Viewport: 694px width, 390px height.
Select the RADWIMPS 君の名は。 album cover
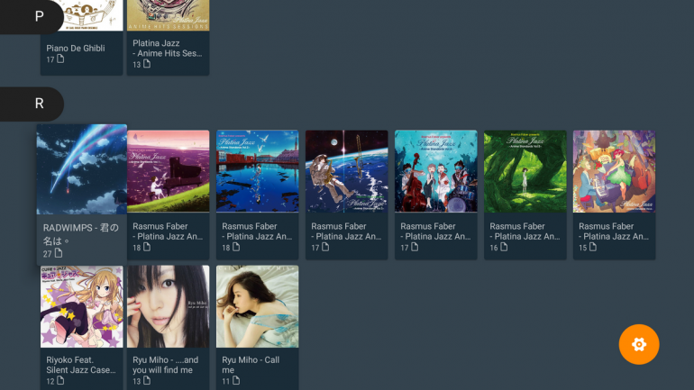[x=82, y=169]
